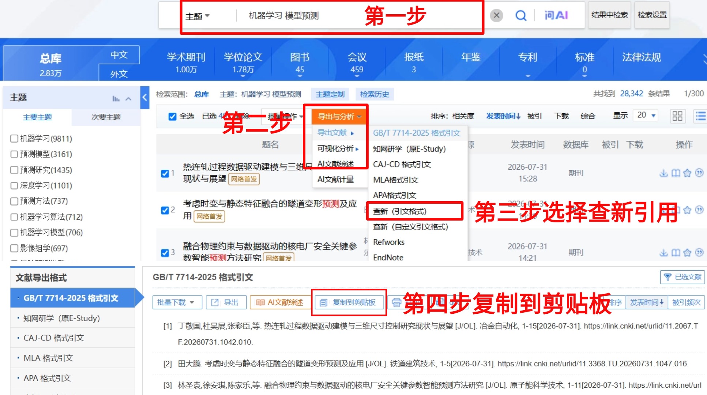Open the 学术期刊 category tab
This screenshot has height=395, width=707.
click(186, 62)
